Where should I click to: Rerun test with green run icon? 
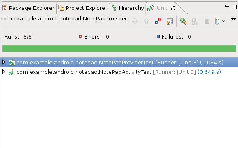[x=184, y=21]
